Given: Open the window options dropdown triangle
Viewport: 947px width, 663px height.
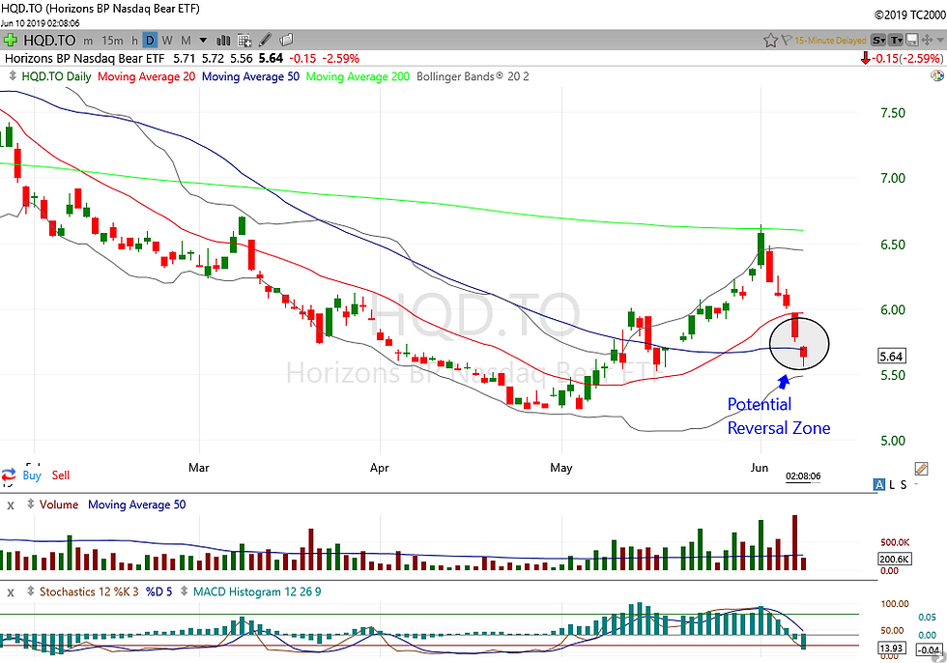Looking at the screenshot, I should (x=940, y=41).
